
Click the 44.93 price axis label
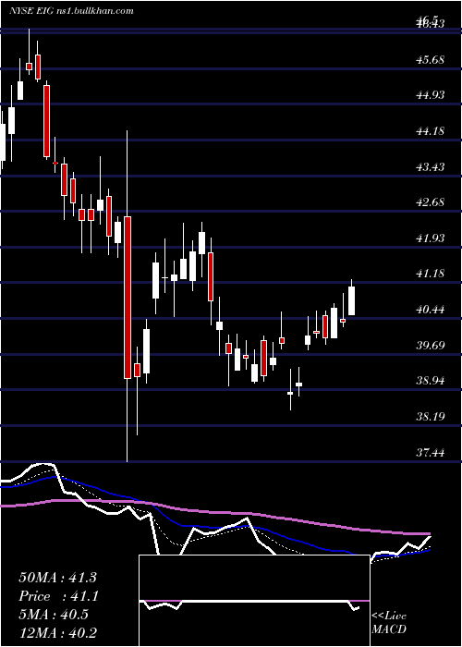pos(431,95)
